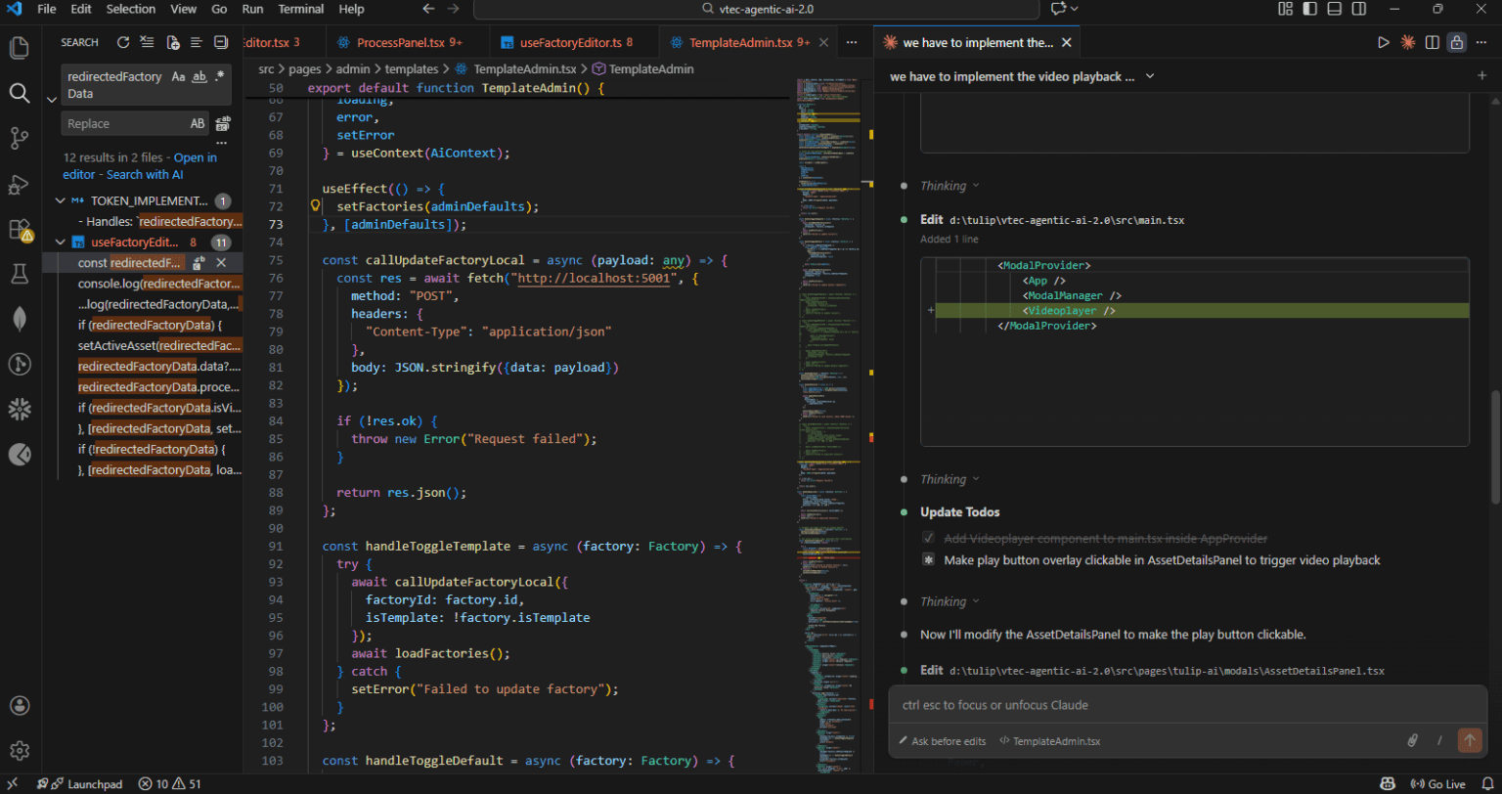
Task: Toggle primary side bar layout button
Action: click(1309, 9)
